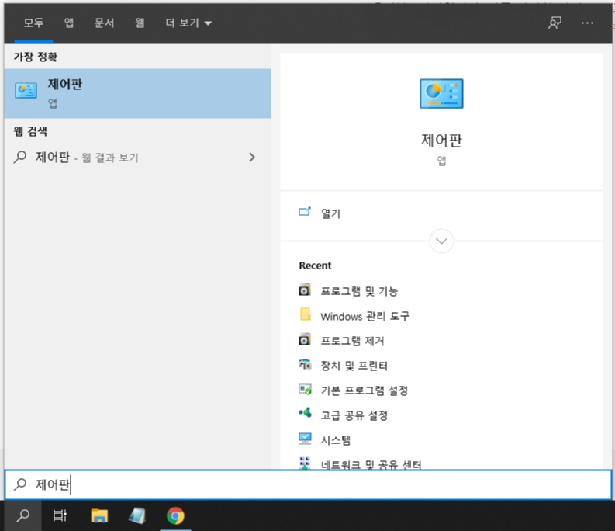
Task: Open the three-dots options menu
Action: click(x=587, y=23)
